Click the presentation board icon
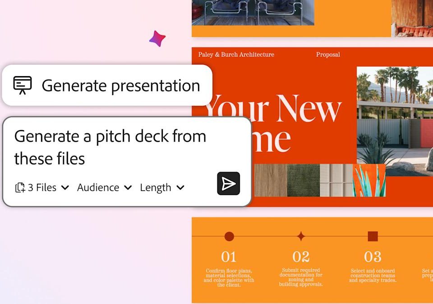Screen dimensions: 433x304 click(x=23, y=85)
